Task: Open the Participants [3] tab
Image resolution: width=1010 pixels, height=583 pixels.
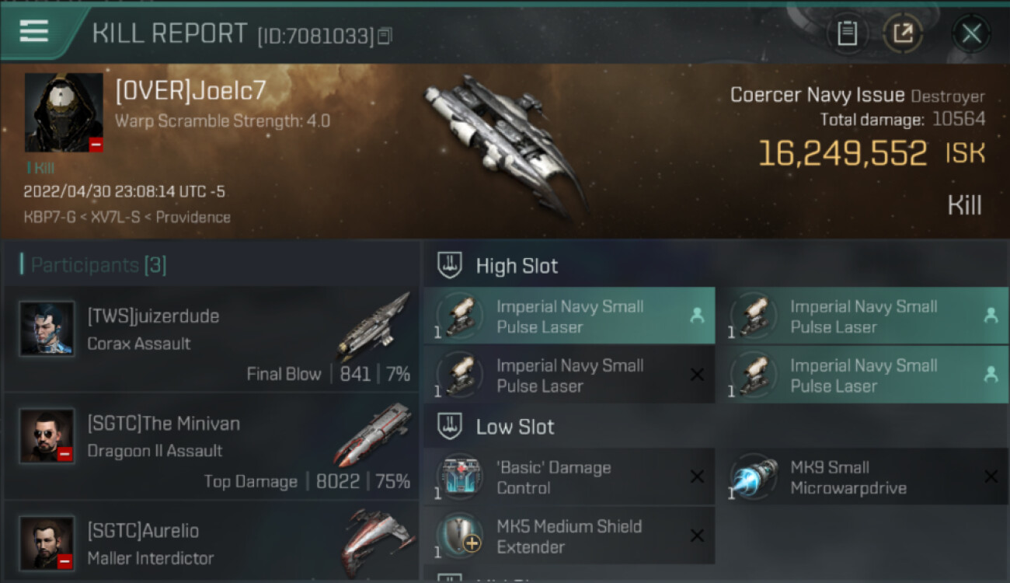Action: pos(94,265)
